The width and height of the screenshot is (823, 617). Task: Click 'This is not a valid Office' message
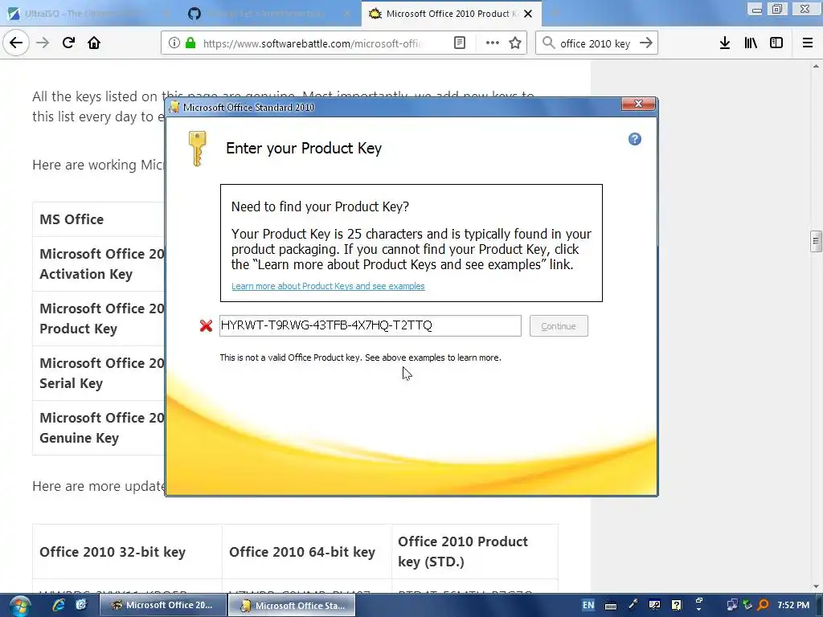(360, 358)
